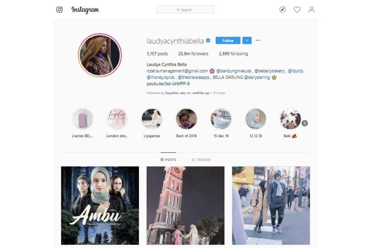The width and height of the screenshot is (371, 248).
Task: Open the Explore compass icon
Action: (x=282, y=10)
